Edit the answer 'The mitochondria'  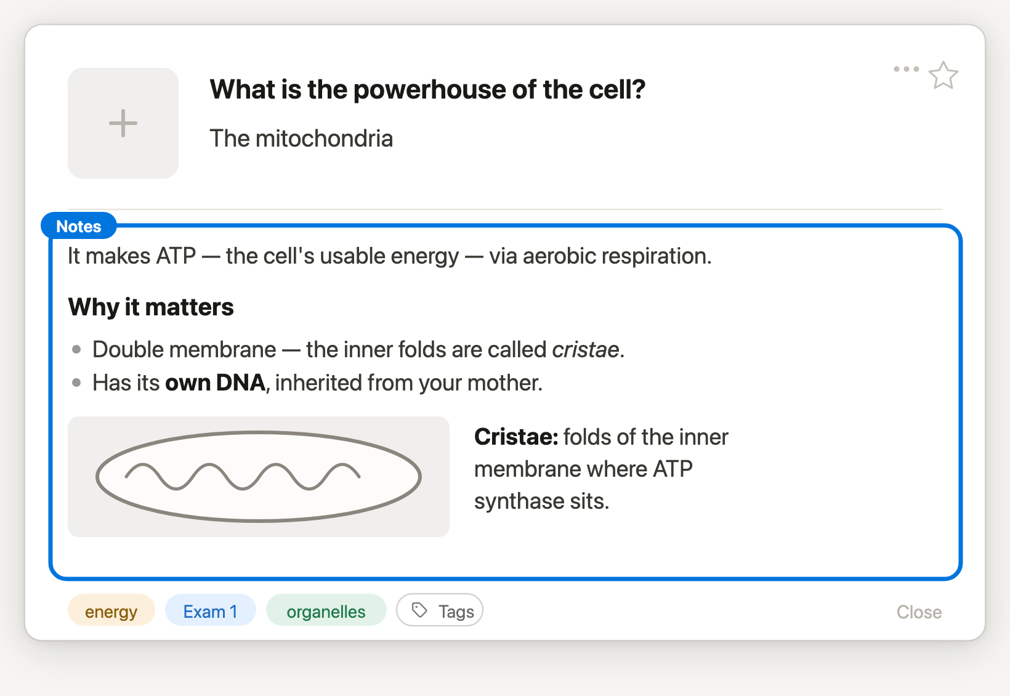[x=301, y=139]
